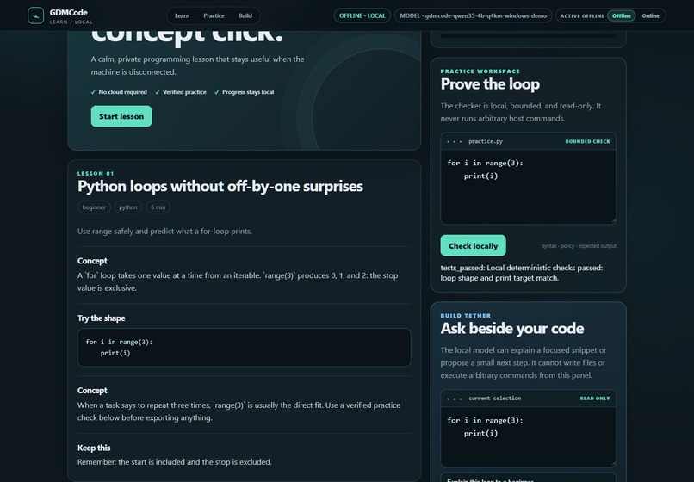
Task: Click the Start lesson button
Action: point(121,116)
